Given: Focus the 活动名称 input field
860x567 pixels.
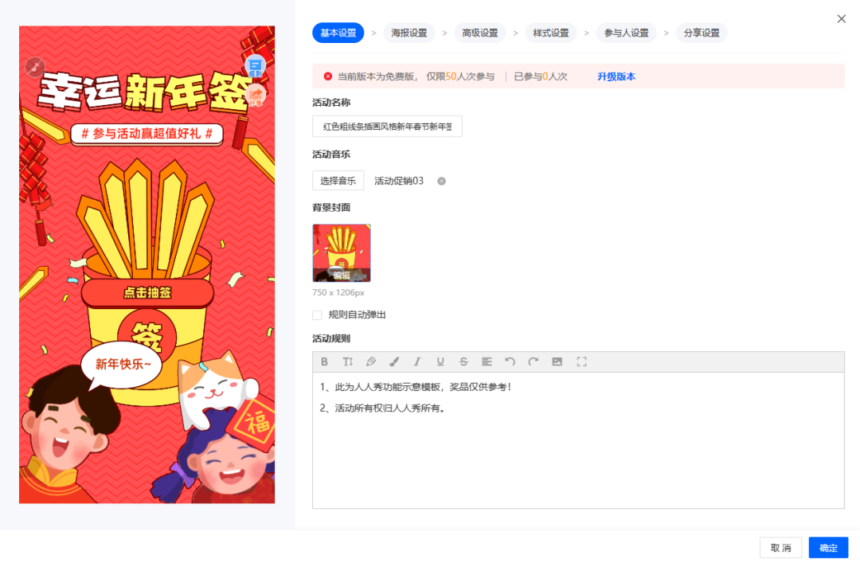Looking at the screenshot, I should pyautogui.click(x=387, y=127).
